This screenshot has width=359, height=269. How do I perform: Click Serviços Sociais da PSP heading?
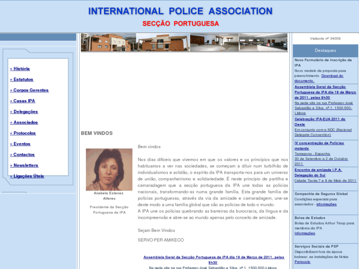point(317,247)
